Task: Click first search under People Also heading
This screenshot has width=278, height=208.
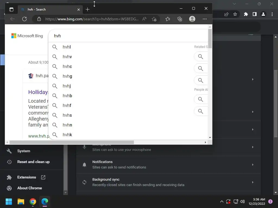Action: point(201,99)
